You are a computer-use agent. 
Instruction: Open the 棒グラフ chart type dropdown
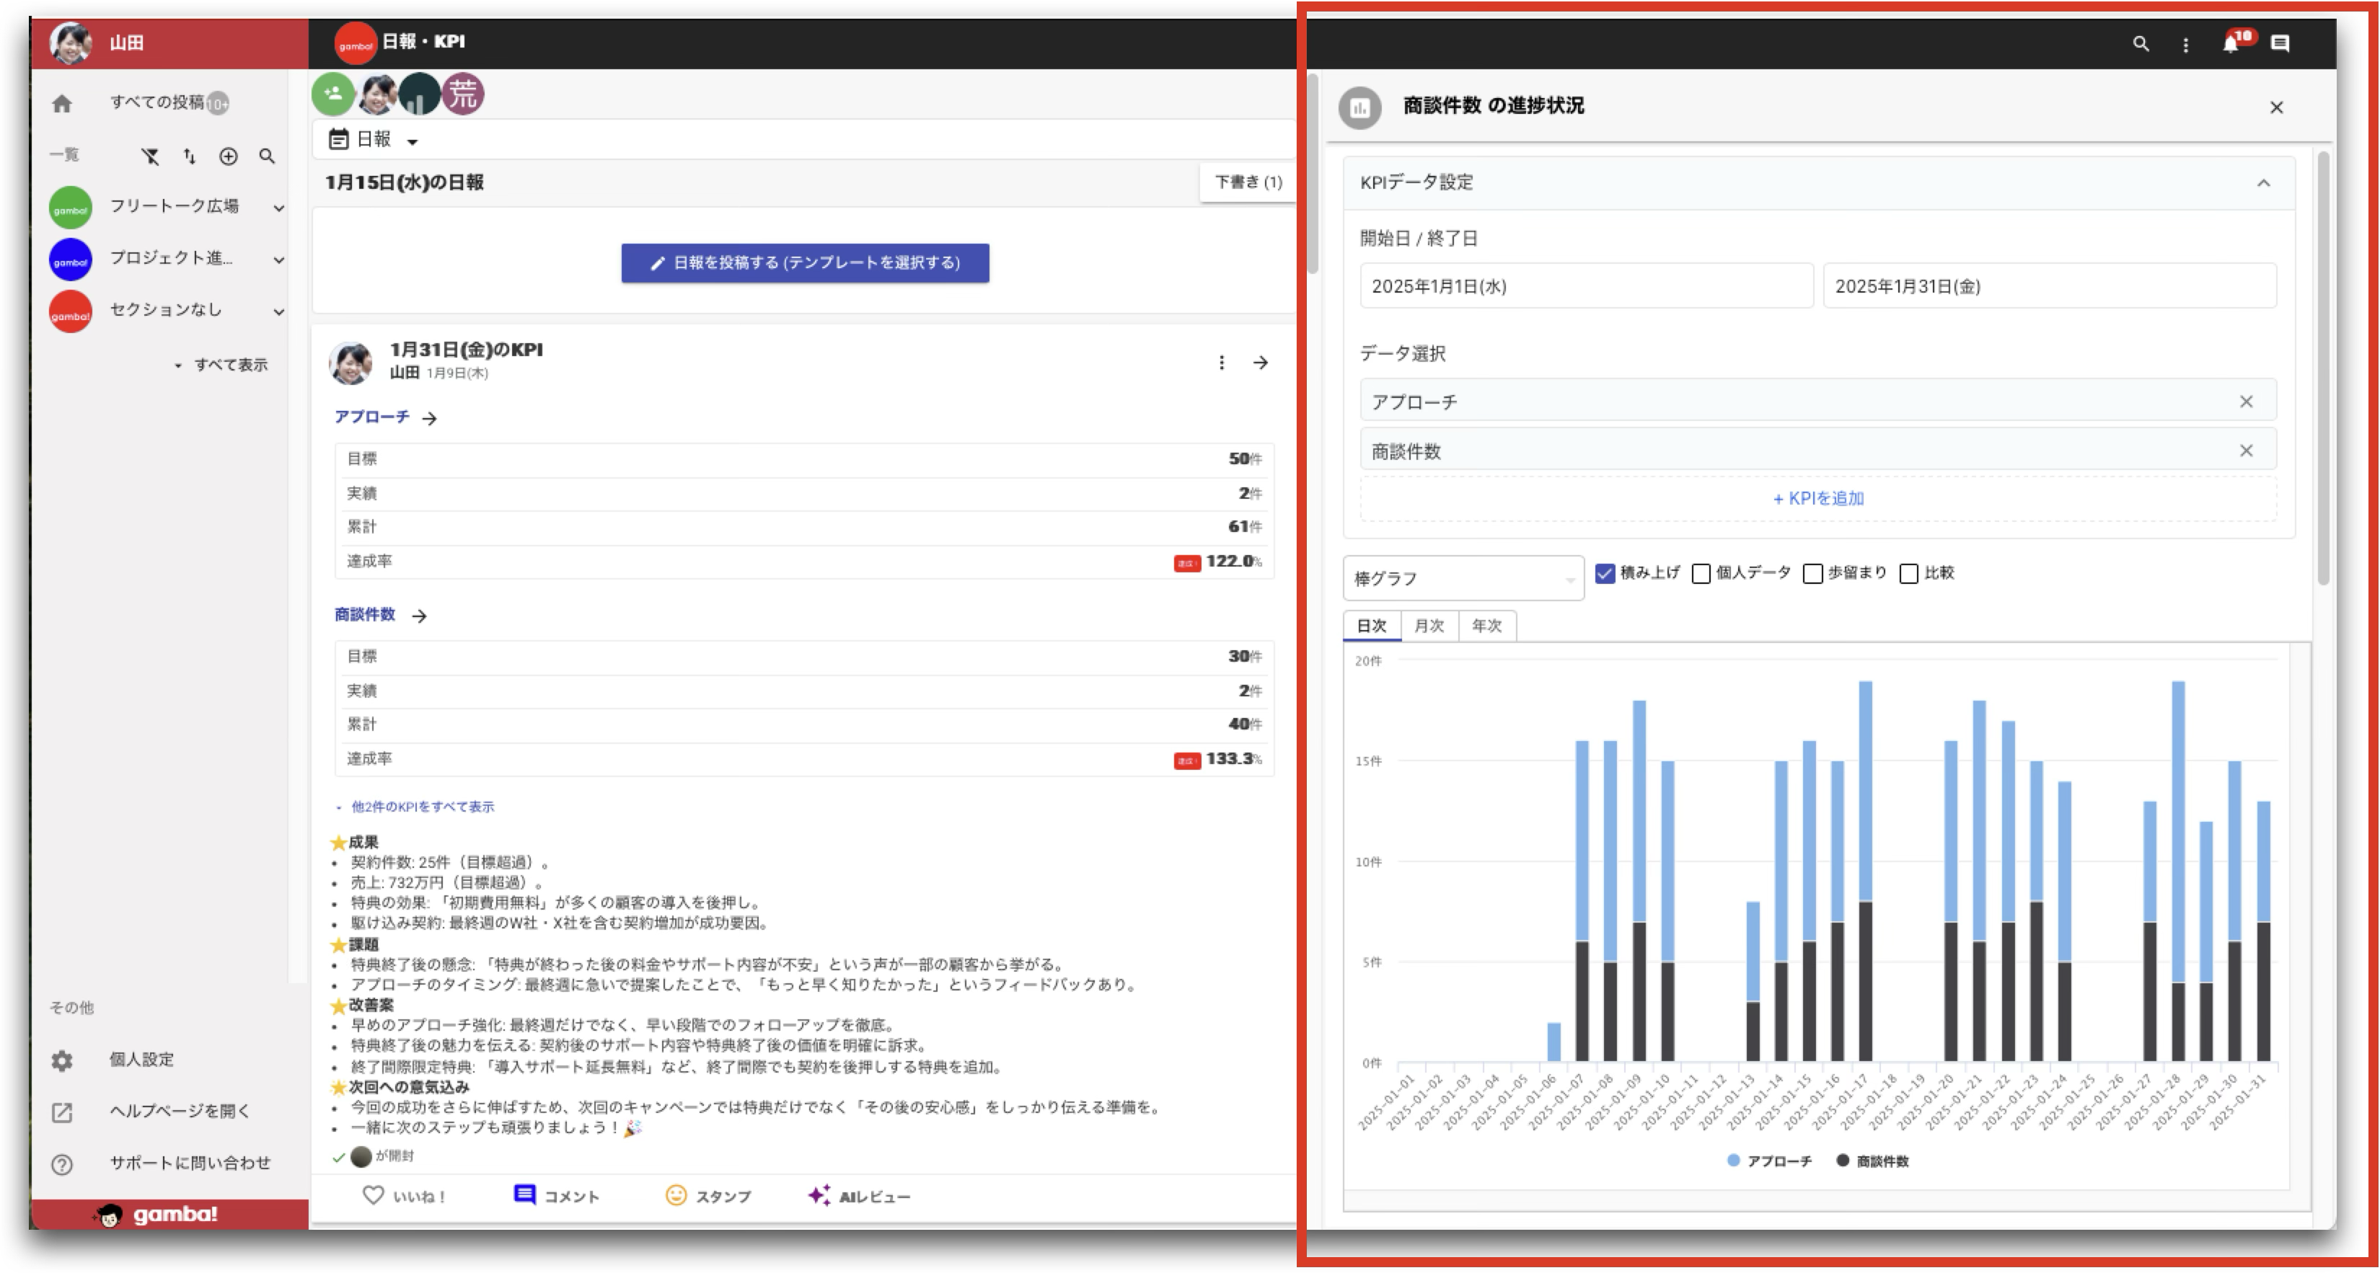[x=1463, y=578]
